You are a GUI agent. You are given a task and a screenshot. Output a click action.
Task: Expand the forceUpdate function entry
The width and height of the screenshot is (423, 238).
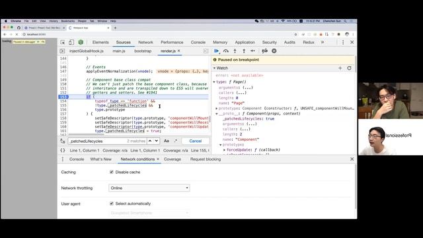pos(225,150)
